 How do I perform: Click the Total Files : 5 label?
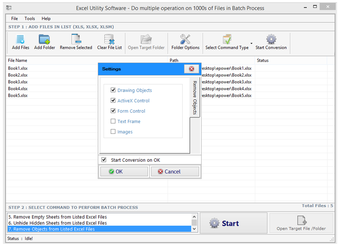pos(317,206)
